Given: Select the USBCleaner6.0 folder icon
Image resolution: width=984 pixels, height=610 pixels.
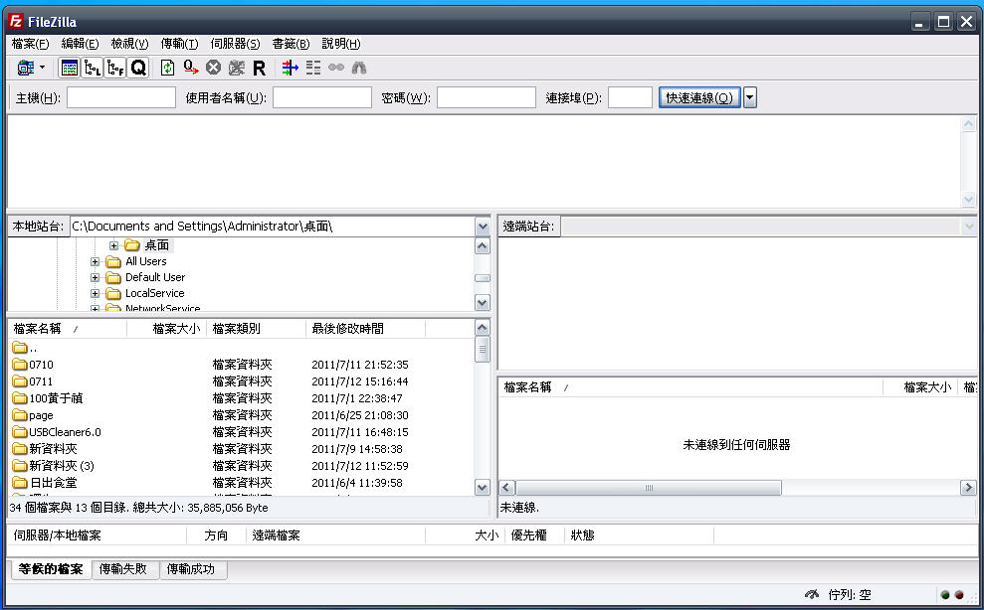Looking at the screenshot, I should 20,432.
